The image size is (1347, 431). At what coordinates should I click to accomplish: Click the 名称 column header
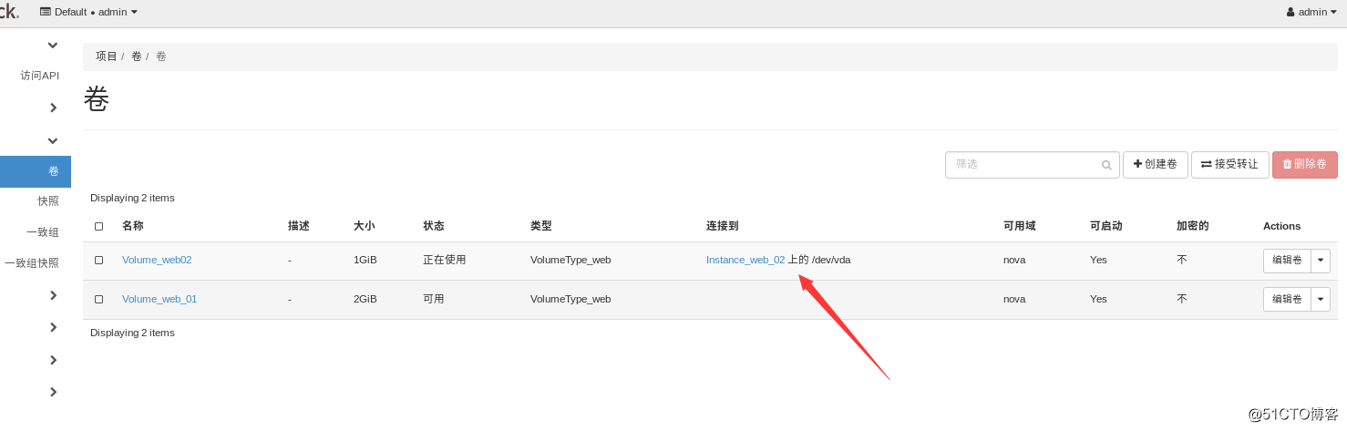pyautogui.click(x=133, y=226)
